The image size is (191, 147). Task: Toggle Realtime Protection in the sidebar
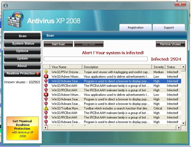click(23, 73)
